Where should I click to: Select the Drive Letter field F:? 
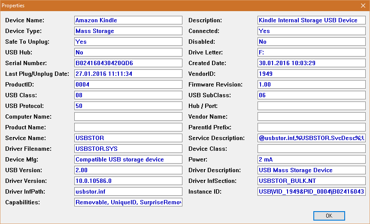(x=312, y=52)
